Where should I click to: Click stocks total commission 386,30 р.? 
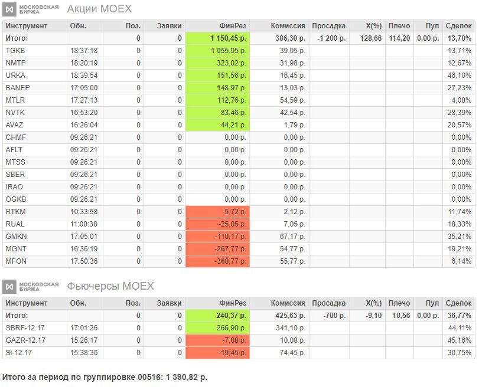(290, 38)
